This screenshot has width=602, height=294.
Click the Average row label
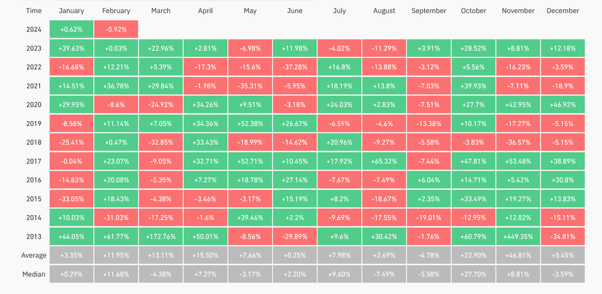[x=34, y=256]
